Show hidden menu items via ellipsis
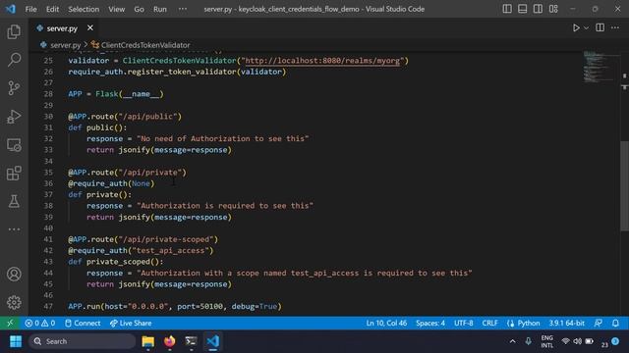Screen dimensions: 629x353 (183, 9)
